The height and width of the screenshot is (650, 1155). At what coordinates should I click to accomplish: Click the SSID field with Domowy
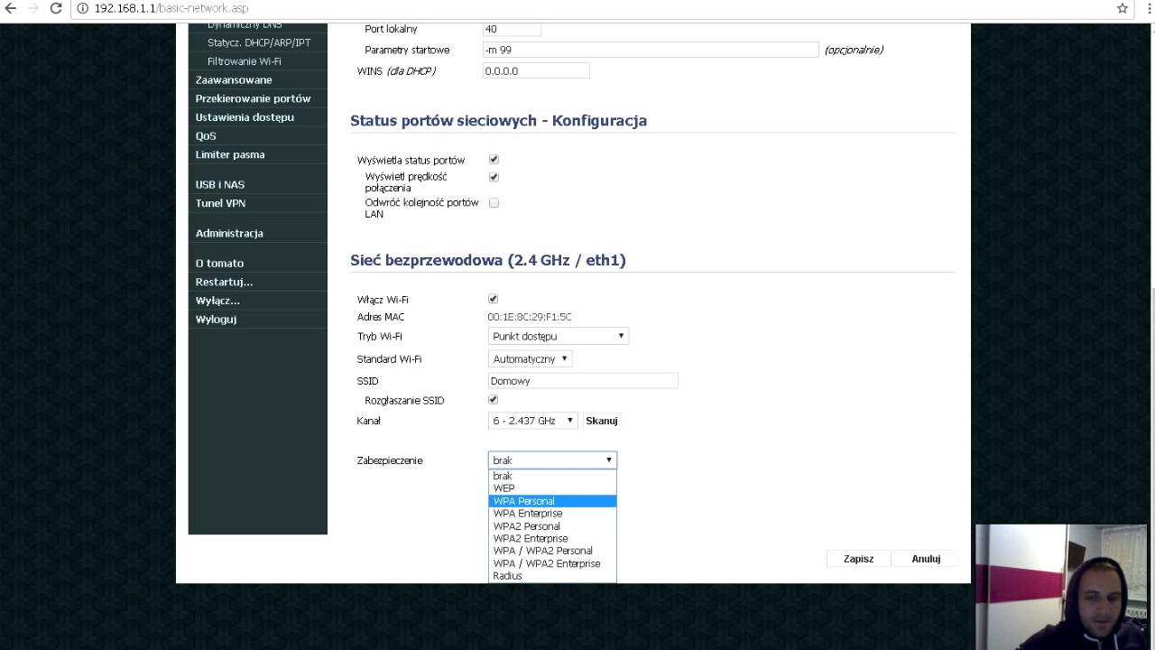(x=583, y=381)
